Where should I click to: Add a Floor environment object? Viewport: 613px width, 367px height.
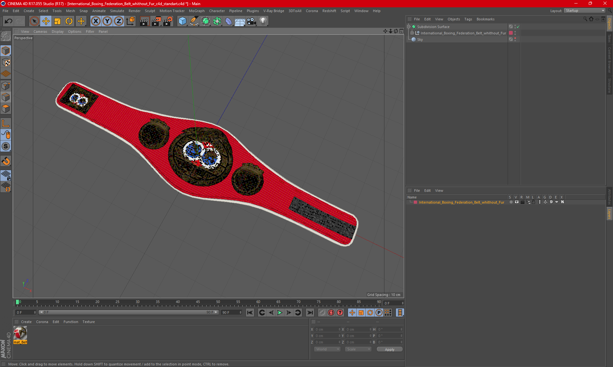tap(240, 21)
